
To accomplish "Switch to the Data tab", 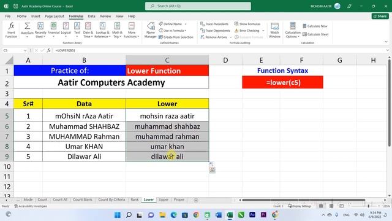I will click(91, 16).
